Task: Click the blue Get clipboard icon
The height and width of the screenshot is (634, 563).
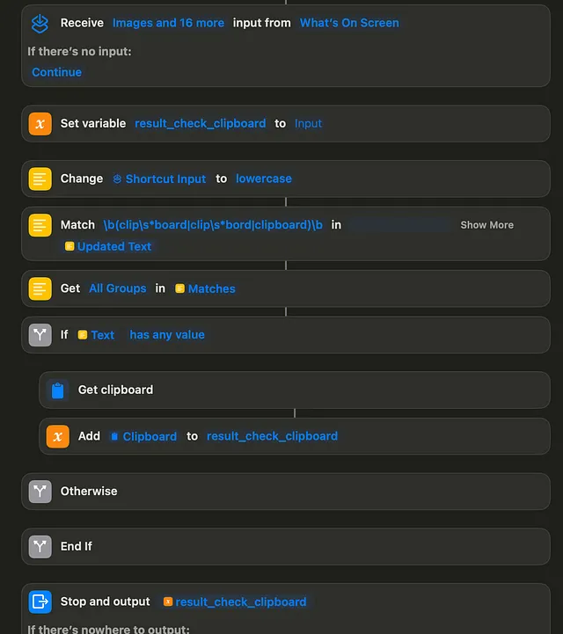Action: pyautogui.click(x=57, y=390)
